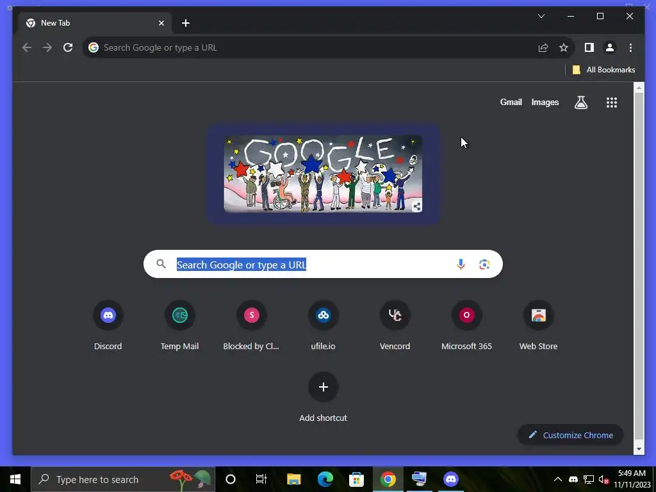Click the Add shortcut plus button
Image resolution: width=656 pixels, height=492 pixels.
[324, 387]
